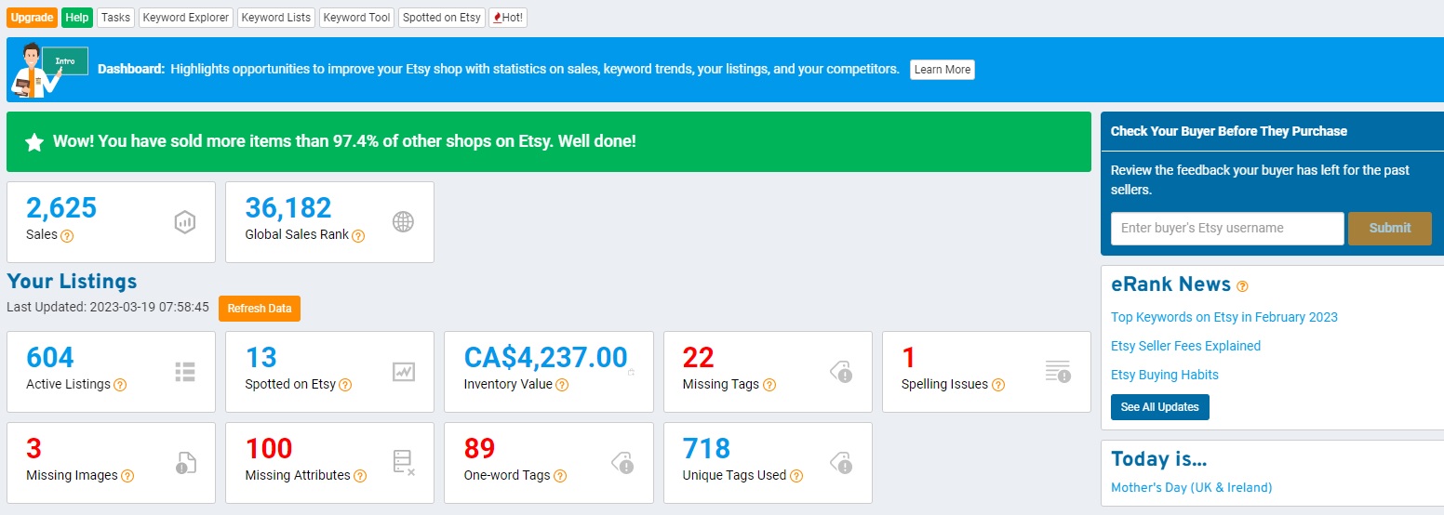Click the 2,625 sales number
Viewport: 1444px width, 515px height.
coord(61,207)
